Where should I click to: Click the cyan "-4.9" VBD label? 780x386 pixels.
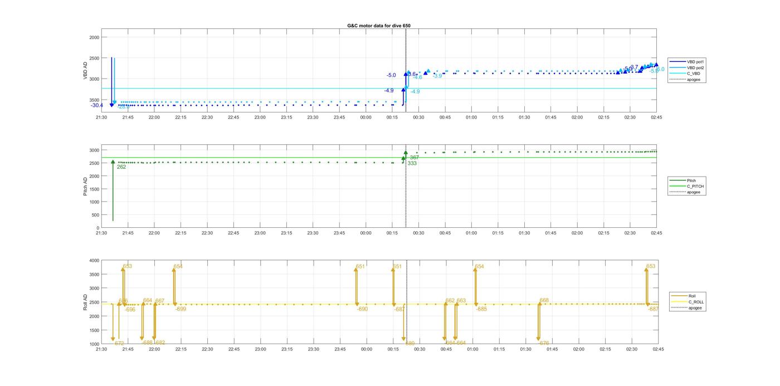point(415,91)
